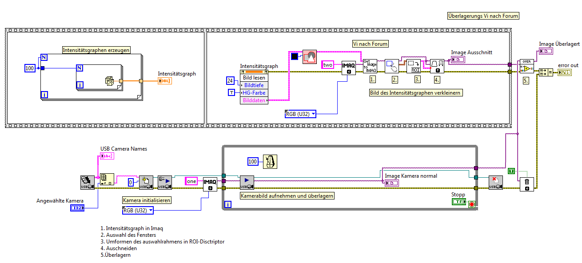
Task: Select the Image Kamera normal terminal
Action: tap(392, 183)
